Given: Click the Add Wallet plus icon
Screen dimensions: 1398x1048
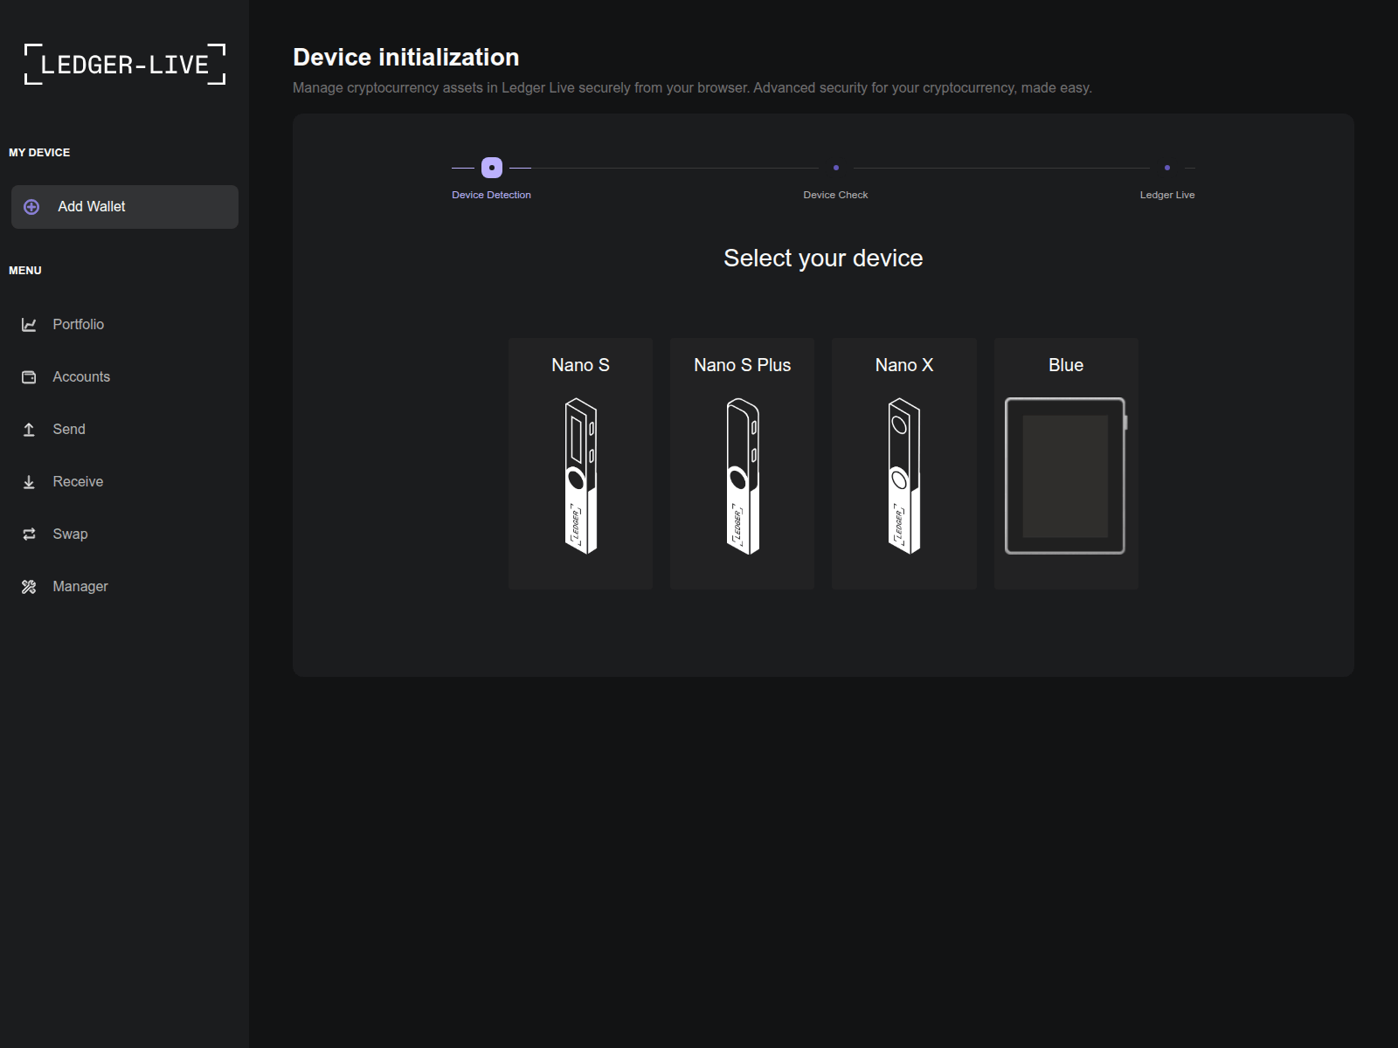Looking at the screenshot, I should (x=31, y=207).
